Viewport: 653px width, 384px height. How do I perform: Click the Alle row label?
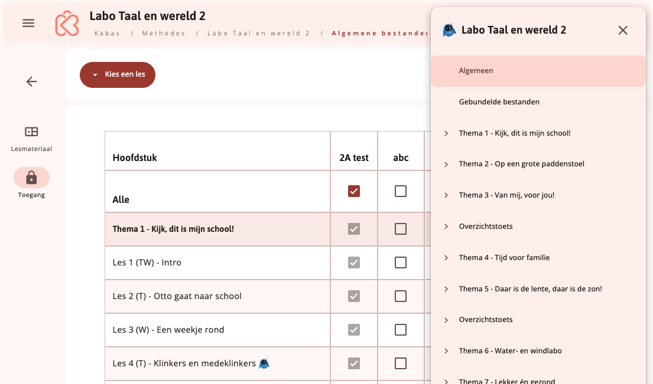pos(121,200)
